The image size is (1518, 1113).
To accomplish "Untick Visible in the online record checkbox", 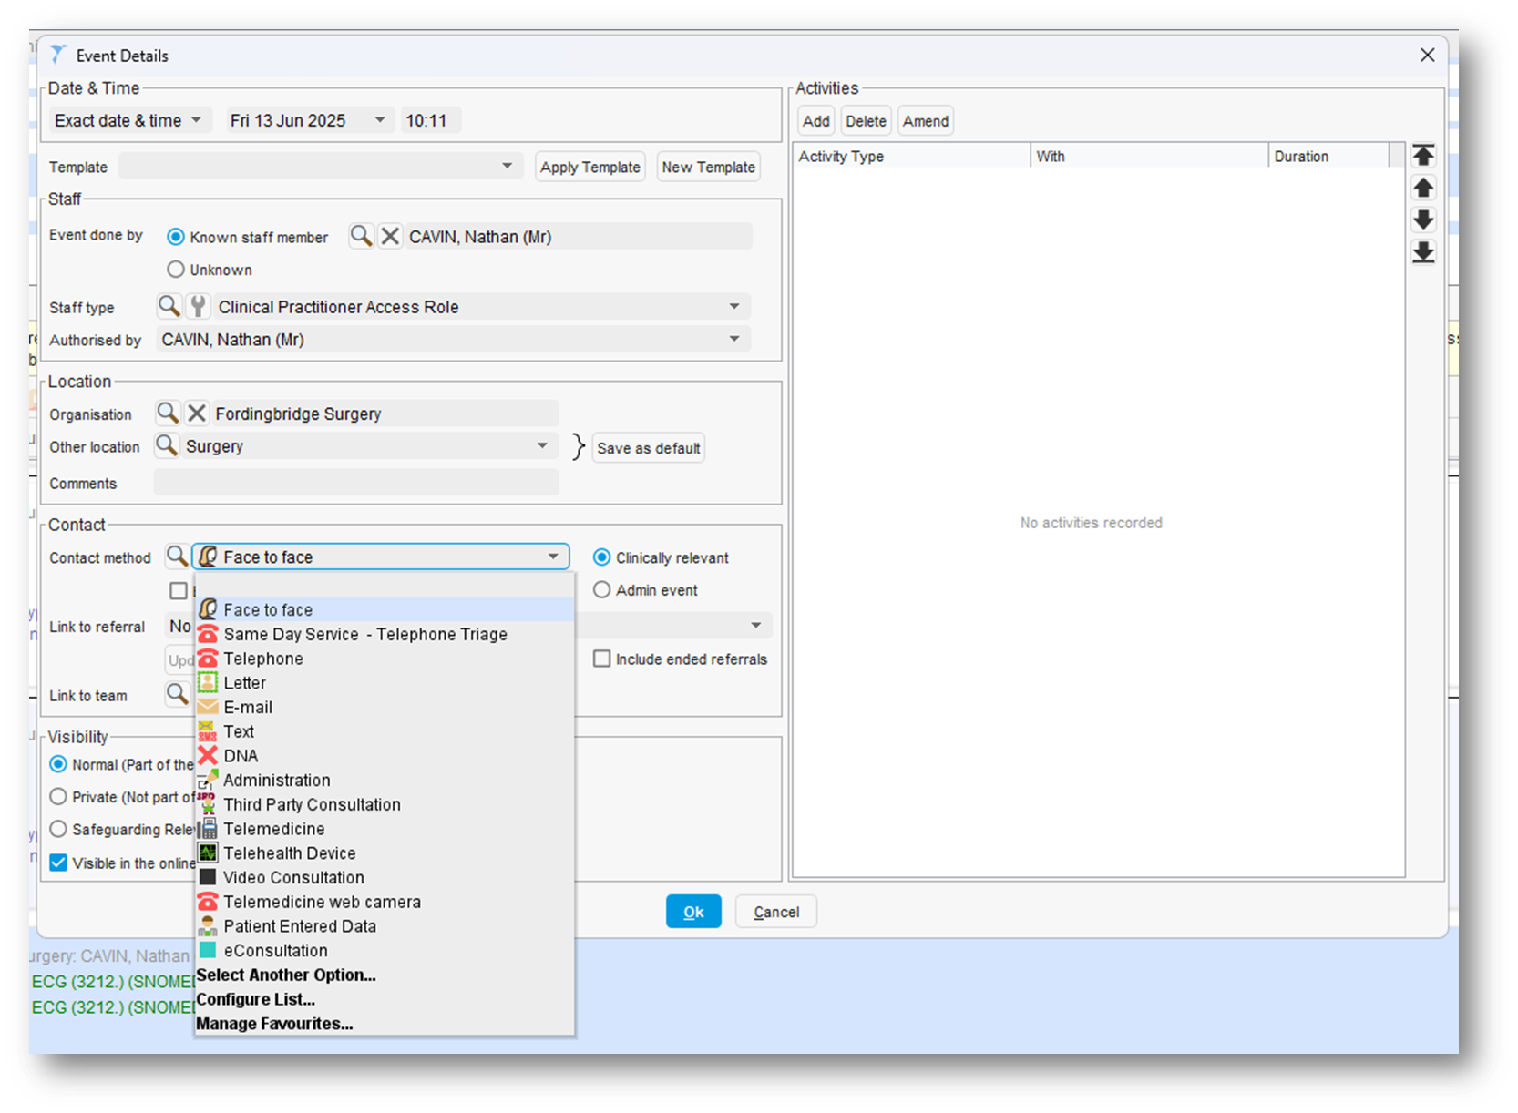I will click(x=58, y=863).
